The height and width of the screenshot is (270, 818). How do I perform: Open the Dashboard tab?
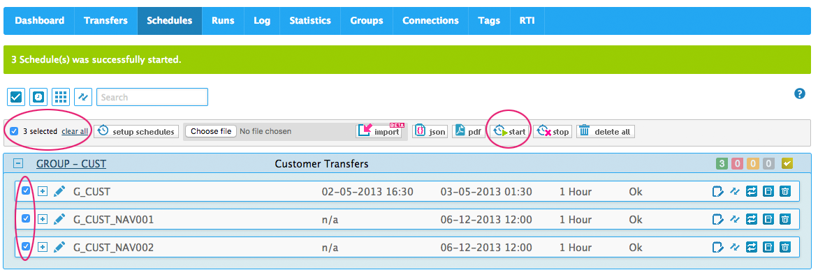click(40, 21)
